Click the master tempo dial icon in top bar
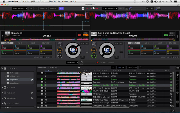Image resolution: width=180 pixels, height=113 pixels. [130, 8]
